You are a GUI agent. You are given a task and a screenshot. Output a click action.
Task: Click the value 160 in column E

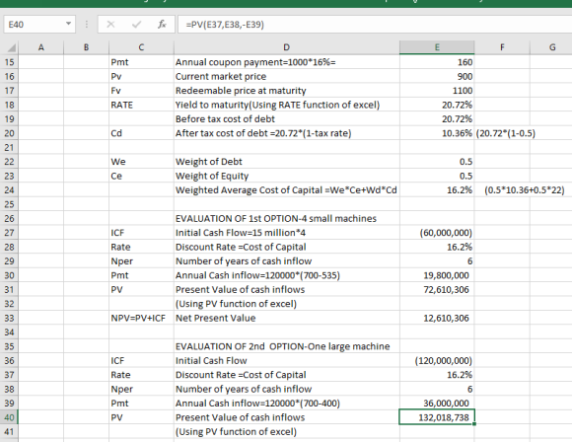(437, 62)
